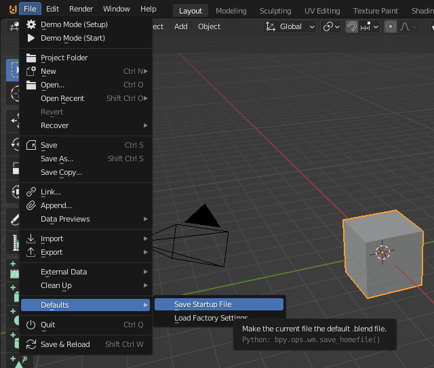Open the Render menu
434x368 pixels.
point(81,9)
